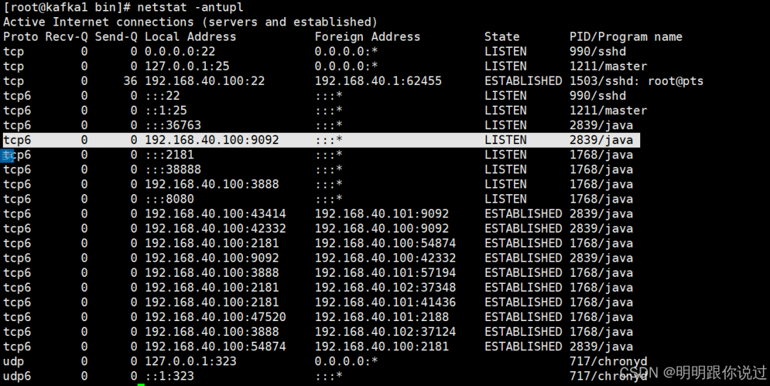The width and height of the screenshot is (770, 386).
Task: Click the 'State' column header
Action: [x=502, y=37]
